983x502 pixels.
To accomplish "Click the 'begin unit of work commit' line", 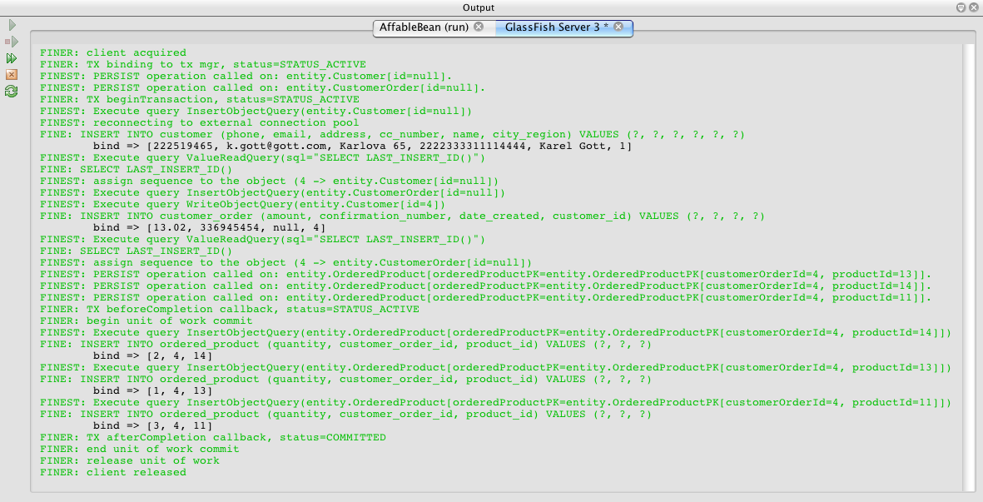I will 146,321.
